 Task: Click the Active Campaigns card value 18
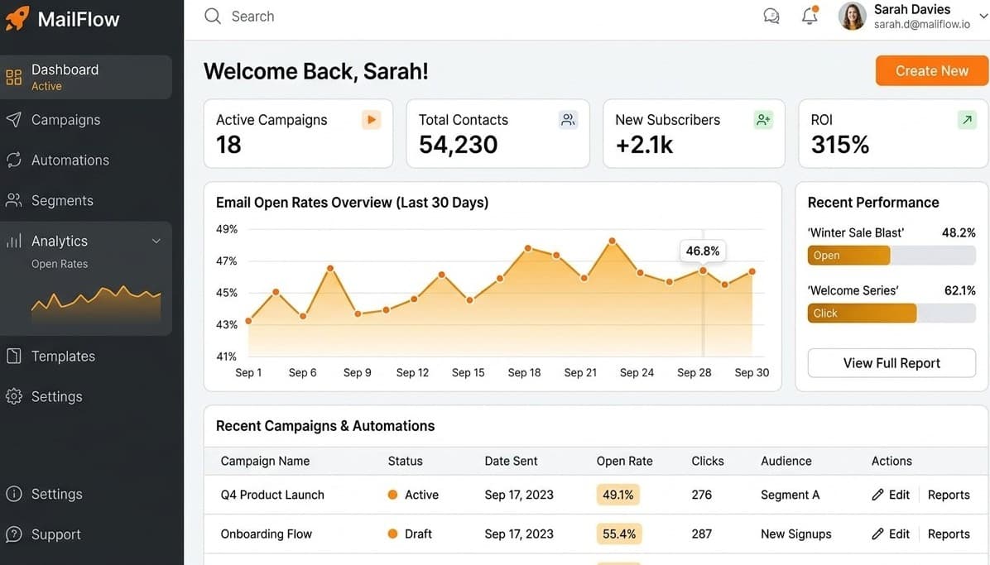(x=228, y=145)
